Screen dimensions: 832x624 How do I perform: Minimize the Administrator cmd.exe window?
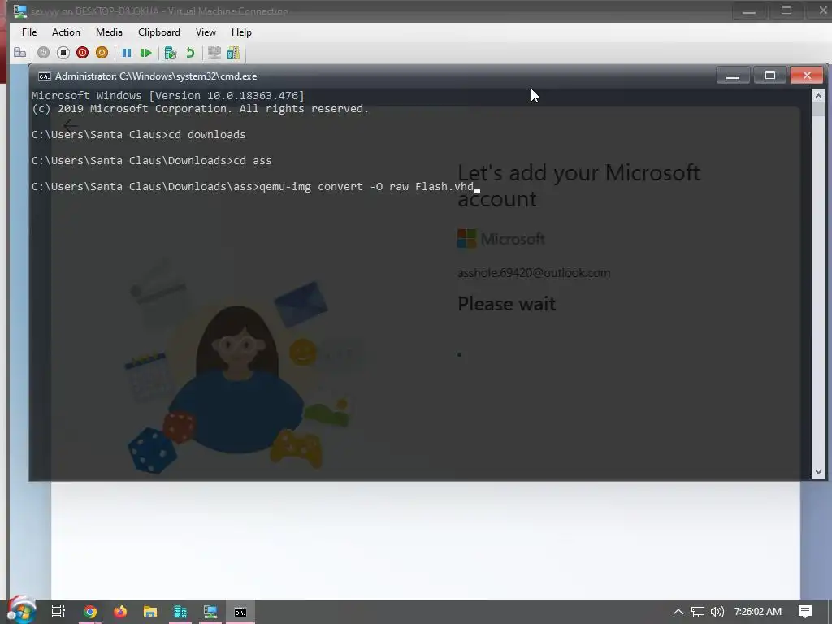(733, 76)
